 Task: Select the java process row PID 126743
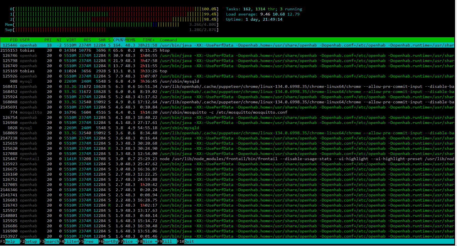pyautogui.click(x=227, y=205)
